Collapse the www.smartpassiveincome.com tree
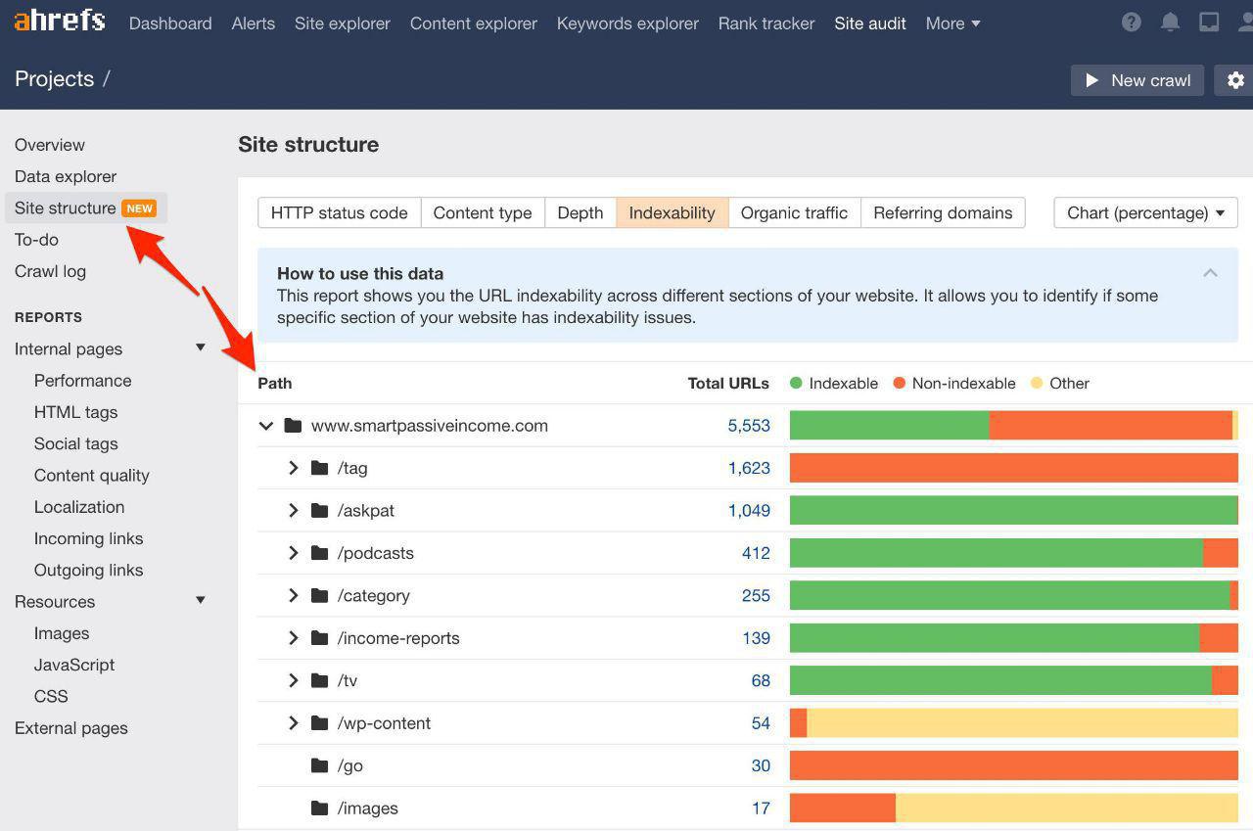The width and height of the screenshot is (1253, 831). pos(265,426)
